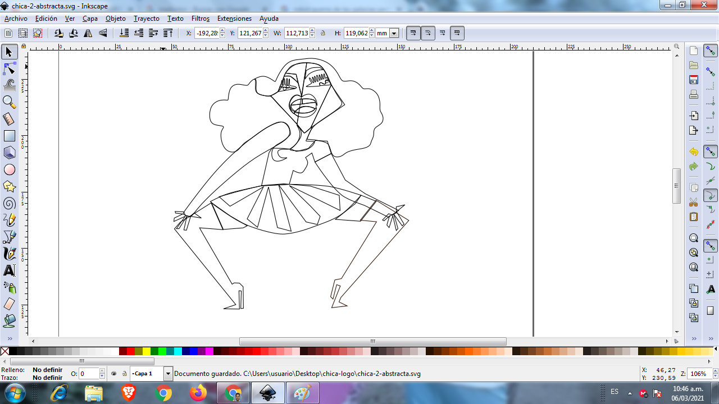Open the Trayecto menu
719x404 pixels.
coord(147,18)
